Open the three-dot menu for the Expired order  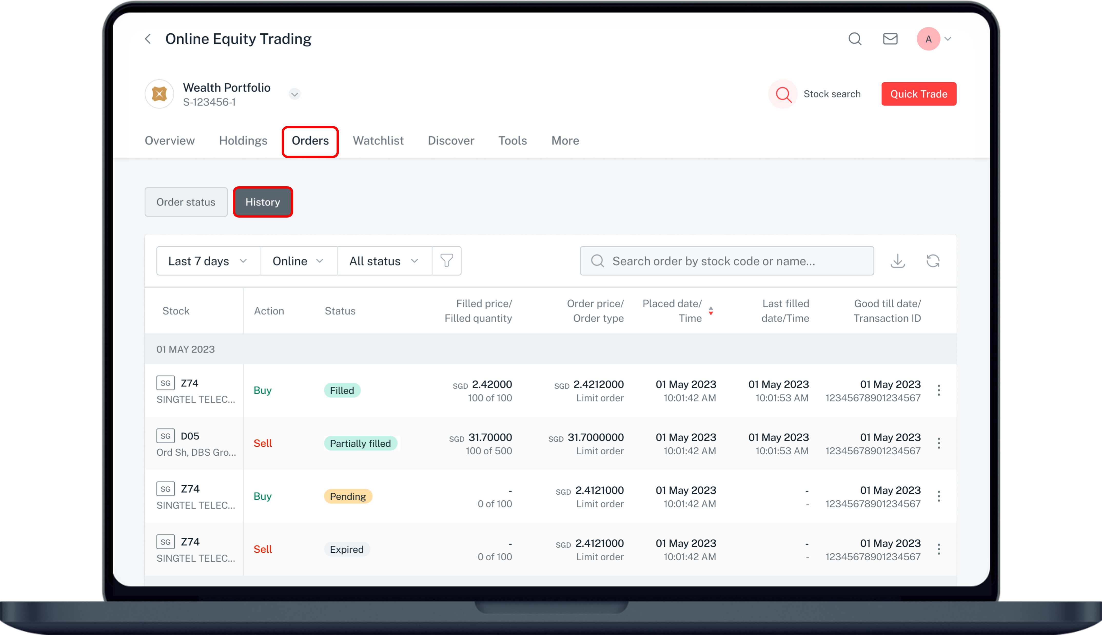pos(939,549)
